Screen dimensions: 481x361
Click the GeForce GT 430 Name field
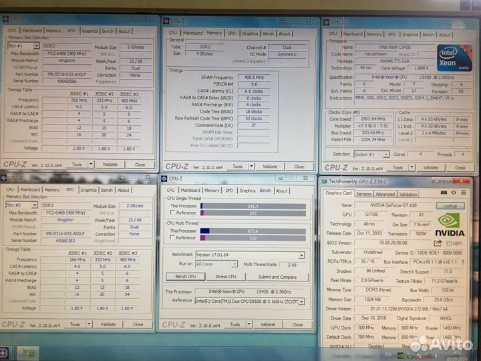coord(393,205)
